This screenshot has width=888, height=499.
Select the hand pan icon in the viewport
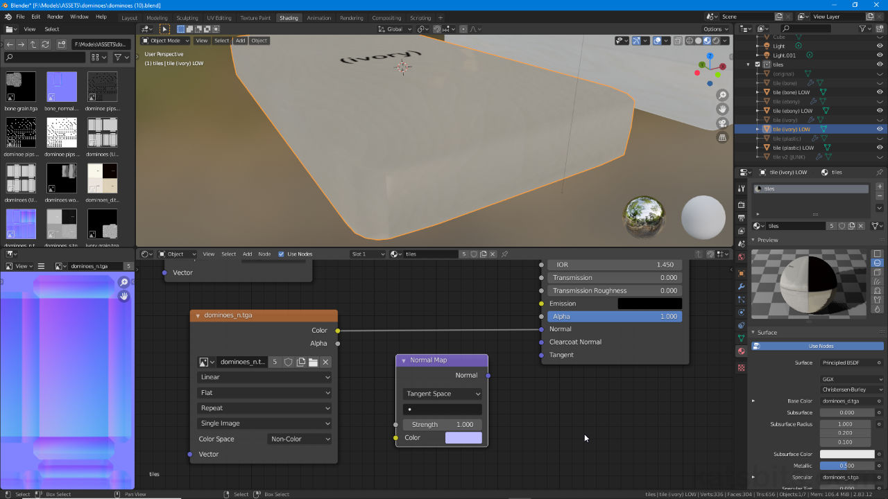point(722,108)
